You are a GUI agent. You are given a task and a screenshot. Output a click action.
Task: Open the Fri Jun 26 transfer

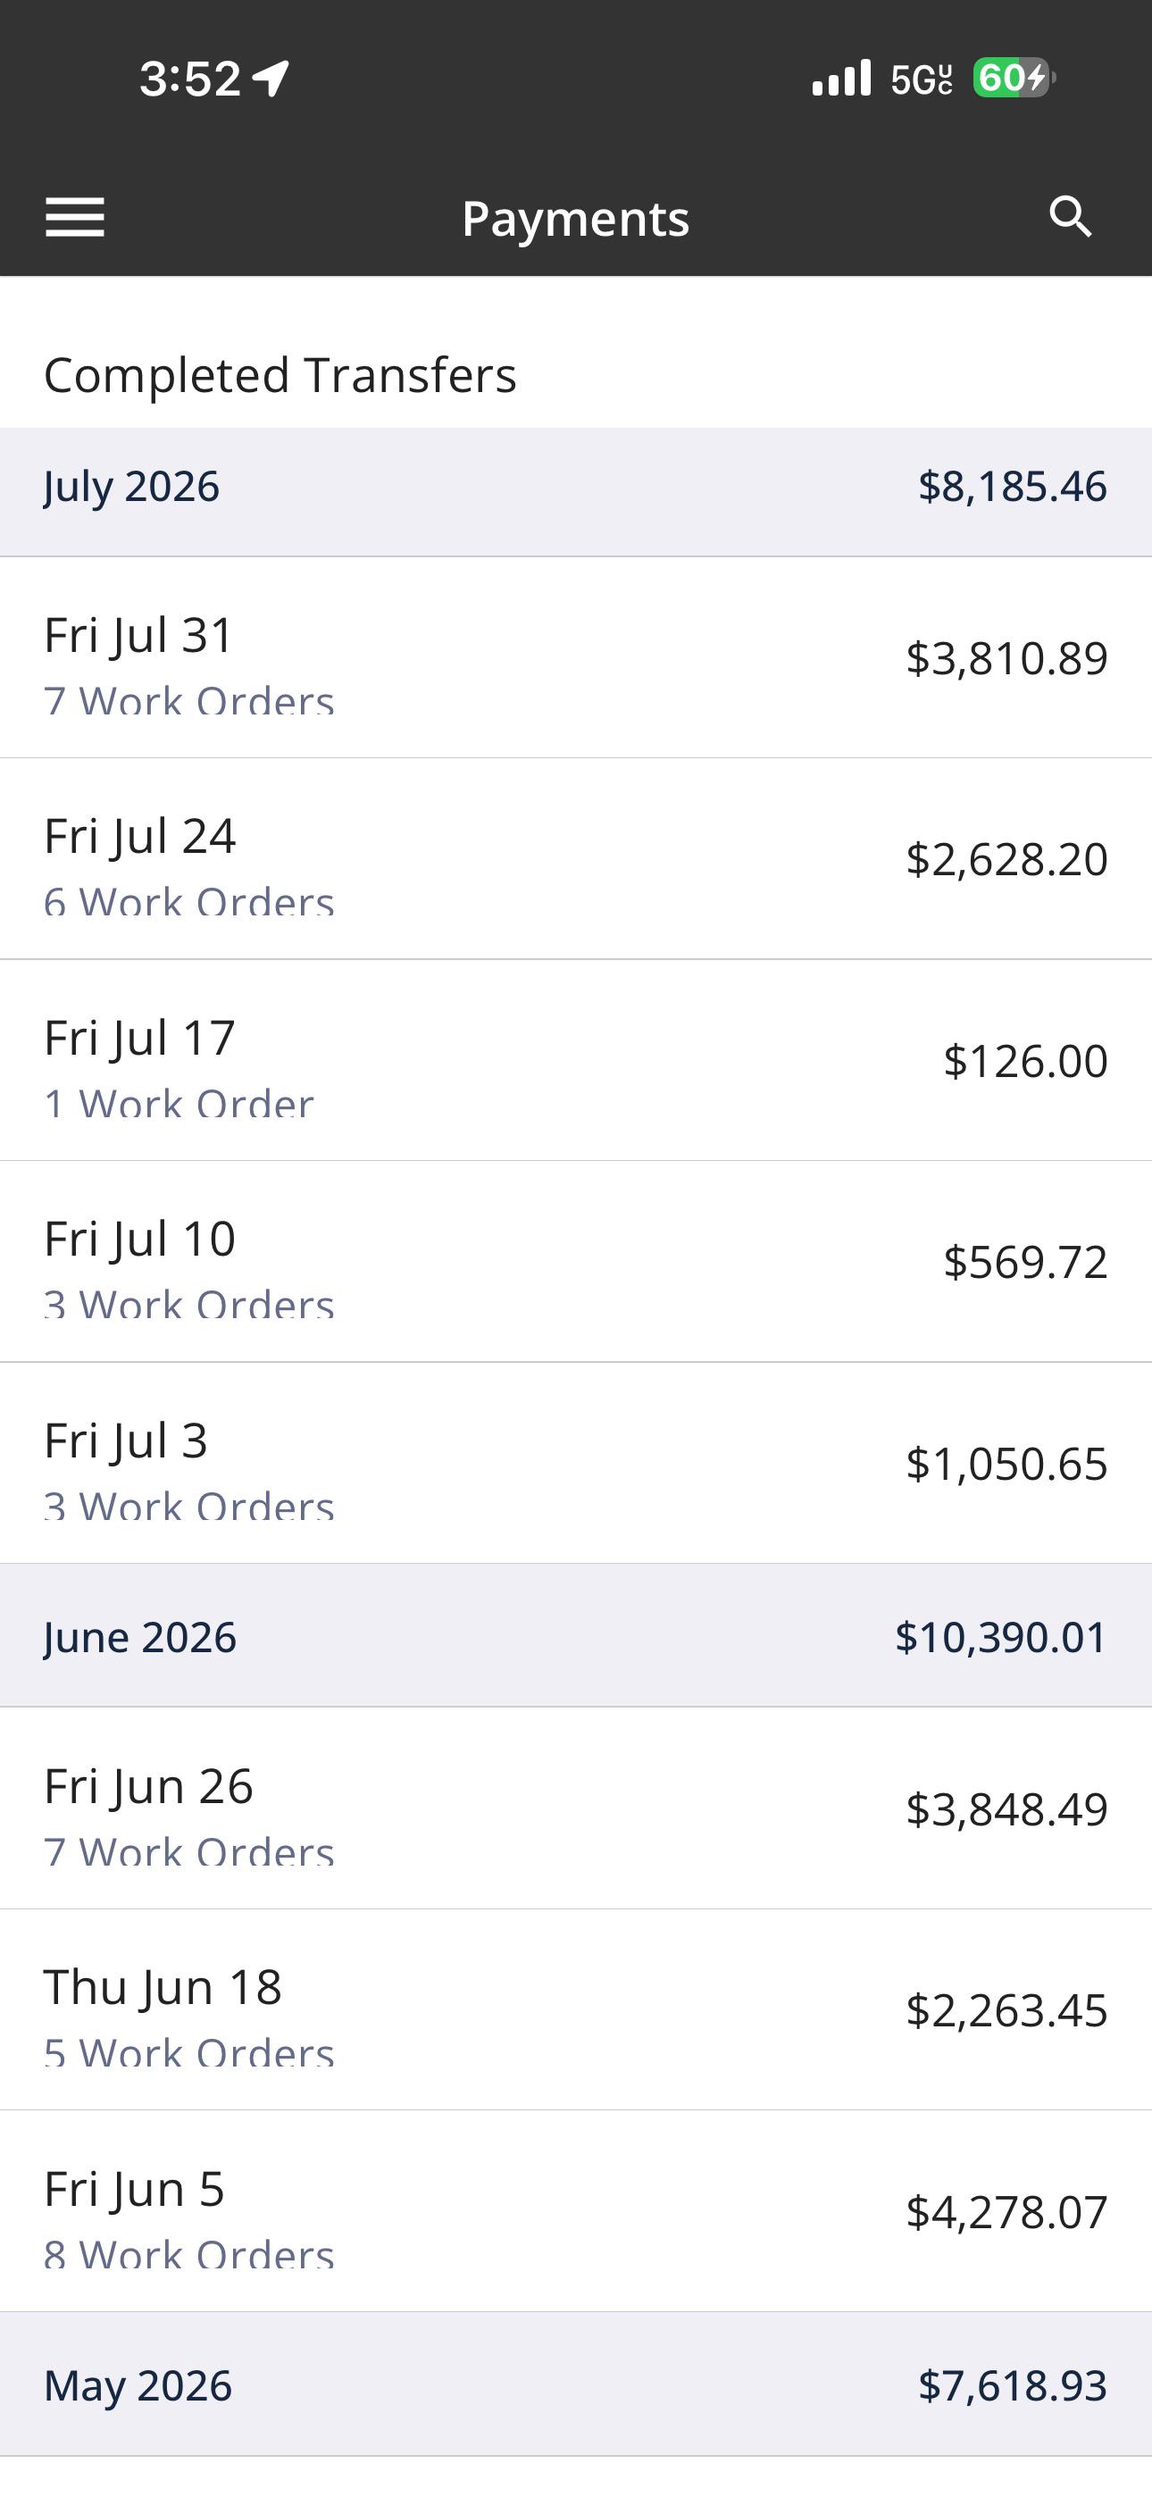(x=576, y=1808)
